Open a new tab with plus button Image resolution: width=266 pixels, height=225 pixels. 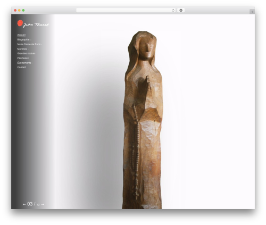point(252,12)
